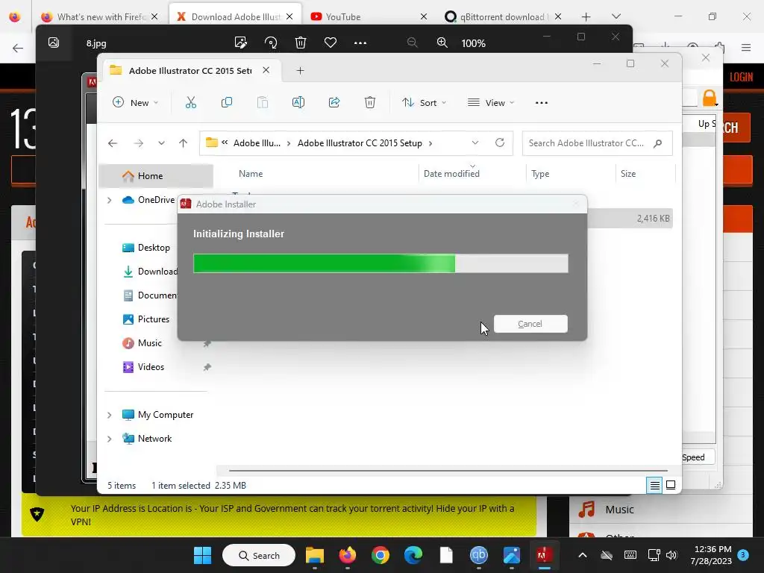
Task: Click the edit image icon in Photos viewer
Action: (241, 43)
